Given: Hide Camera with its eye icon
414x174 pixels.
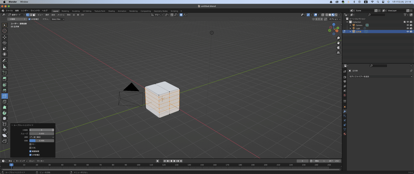Looking at the screenshot, I should [x=408, y=25].
